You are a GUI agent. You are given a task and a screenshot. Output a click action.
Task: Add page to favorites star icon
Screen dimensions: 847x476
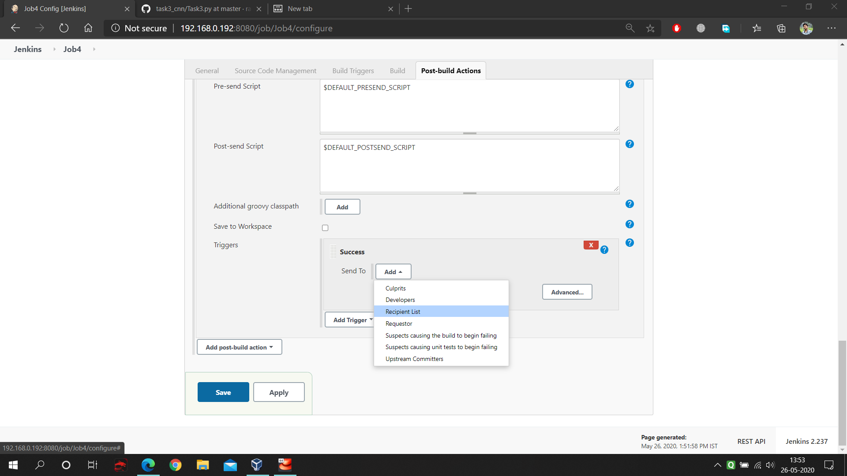pyautogui.click(x=650, y=28)
